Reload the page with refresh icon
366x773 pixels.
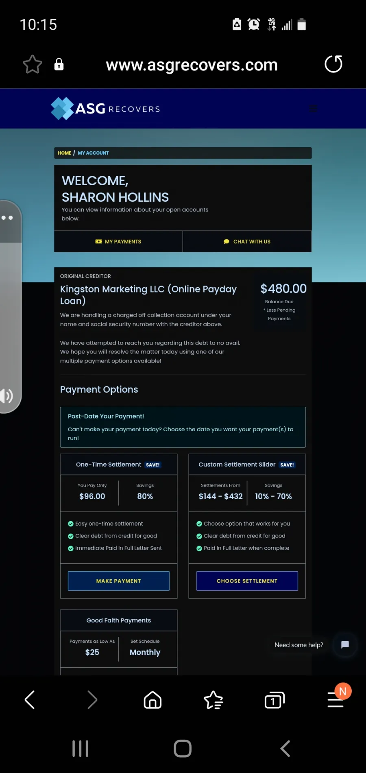pyautogui.click(x=333, y=64)
